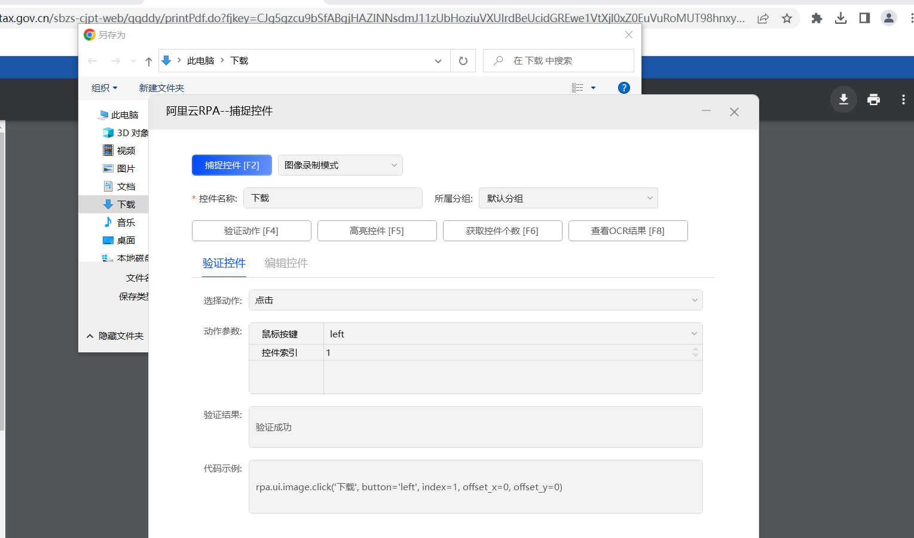Click 获取控件个数 [F6] button
This screenshot has width=914, height=538.
coord(503,231)
